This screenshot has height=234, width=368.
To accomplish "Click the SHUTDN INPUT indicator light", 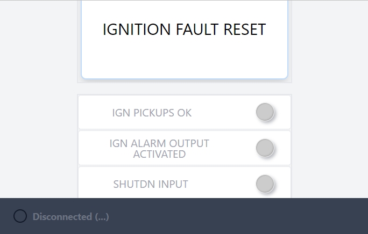I will 265,184.
